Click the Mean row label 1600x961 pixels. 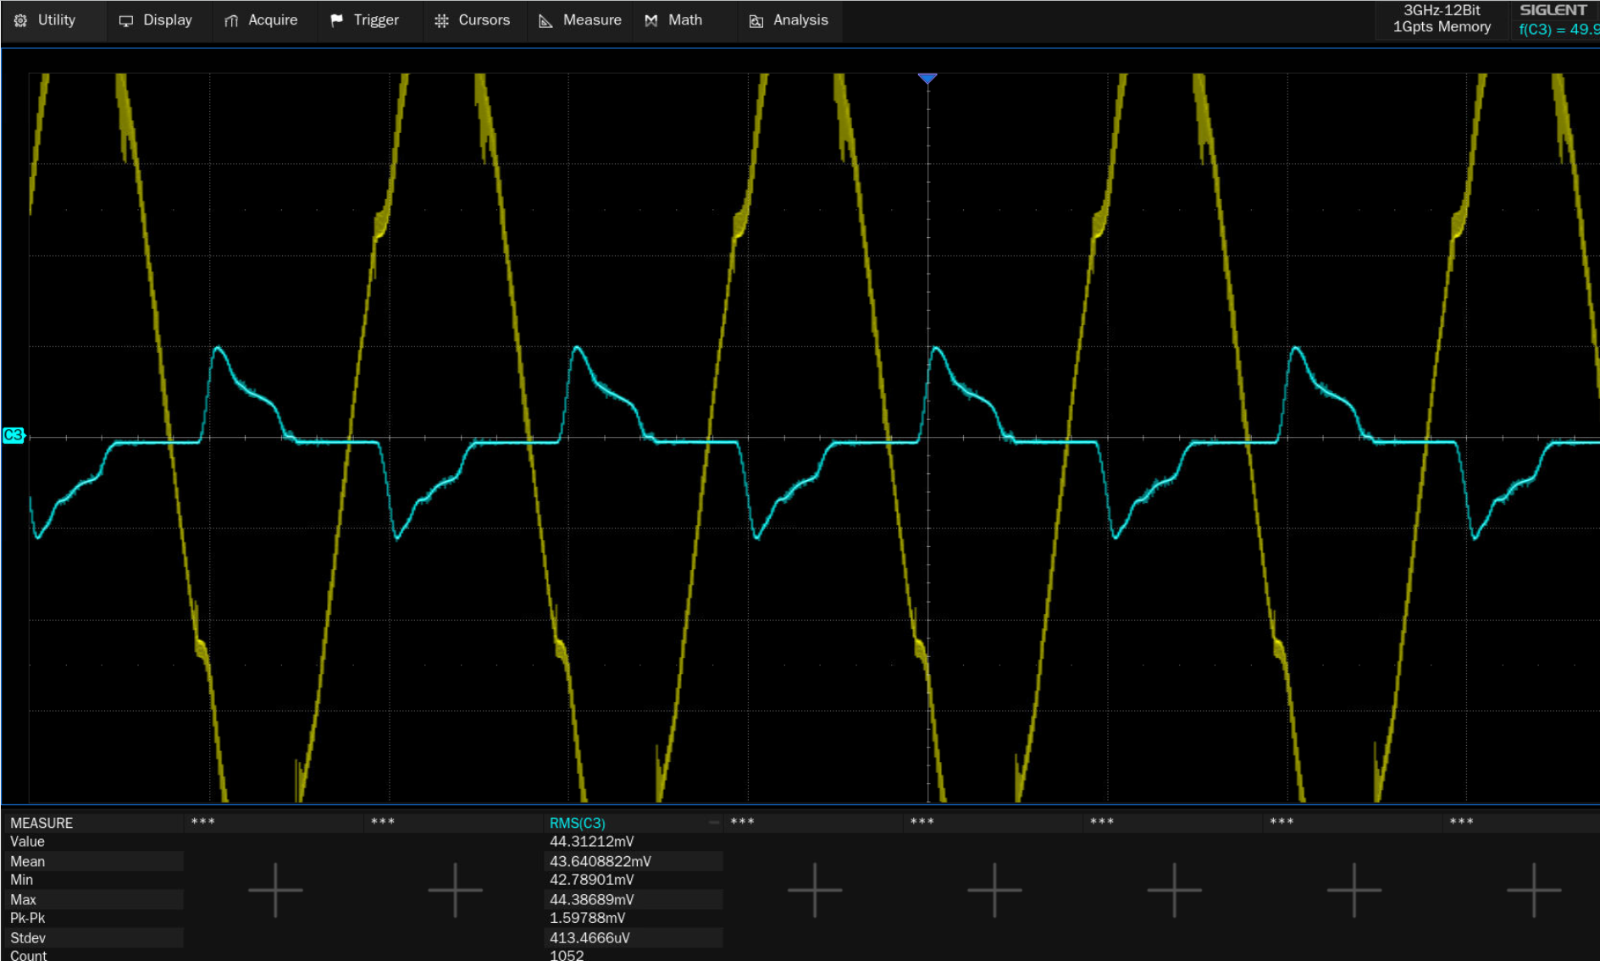[27, 861]
